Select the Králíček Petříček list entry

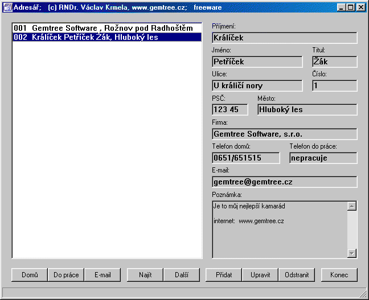coord(107,37)
